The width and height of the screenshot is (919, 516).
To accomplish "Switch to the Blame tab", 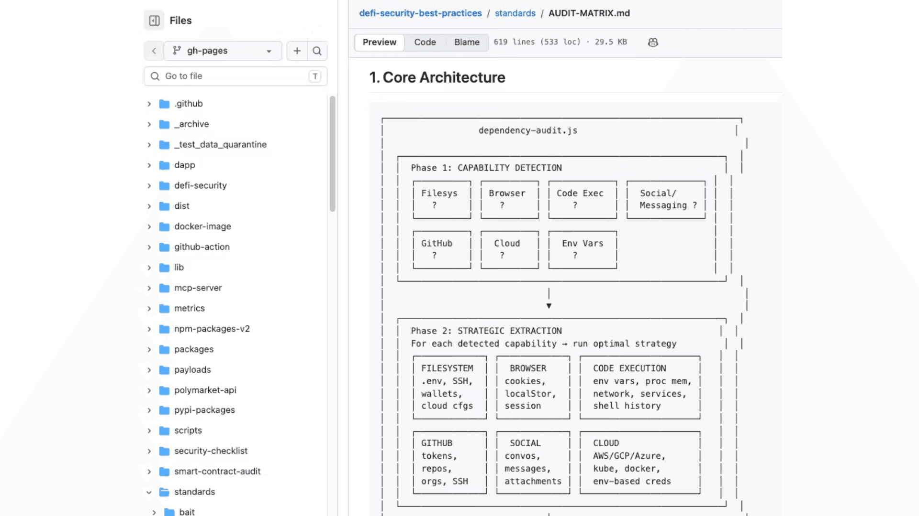I will click(467, 42).
